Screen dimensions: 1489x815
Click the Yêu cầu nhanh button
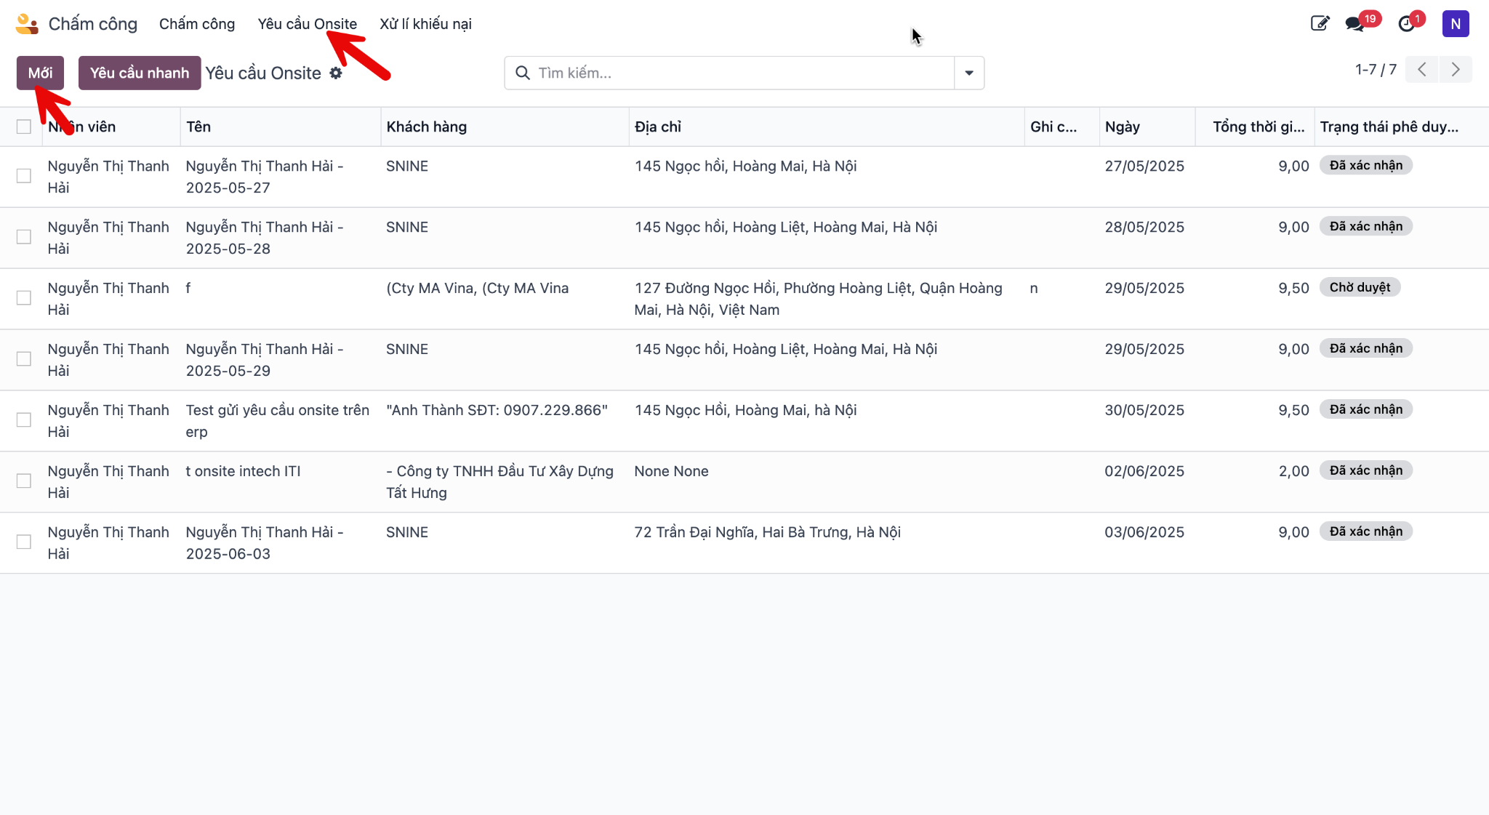[140, 73]
